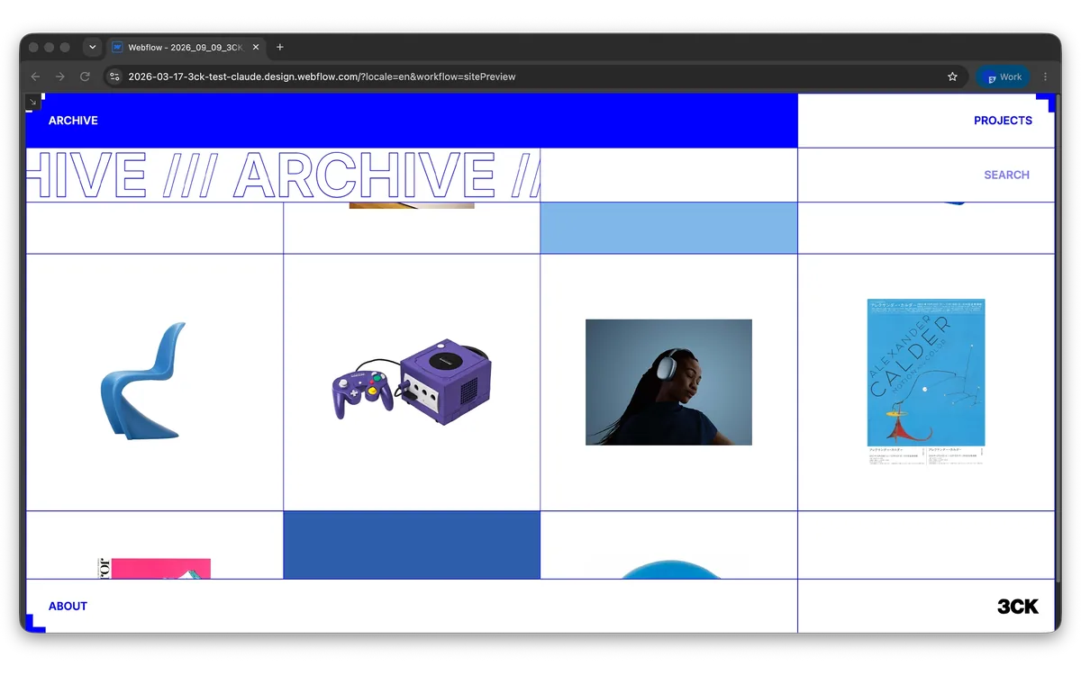The image size is (1081, 675).
Task: Open the ARCHIVE navigation link
Action: [73, 121]
